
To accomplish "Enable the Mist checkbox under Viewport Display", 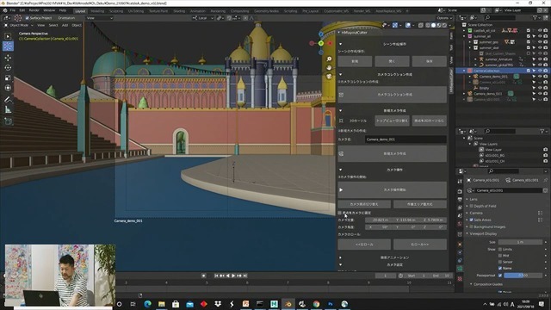I will pos(500,256).
